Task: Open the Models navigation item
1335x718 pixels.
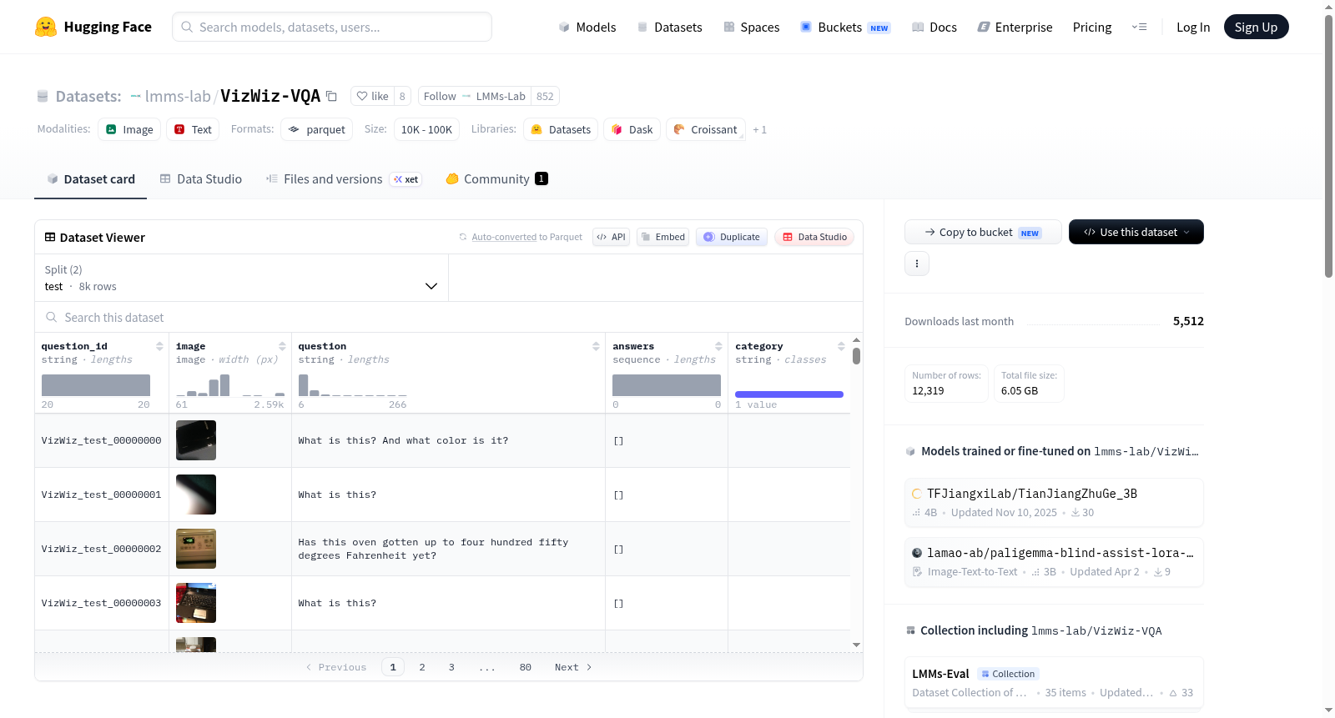Action: click(587, 27)
